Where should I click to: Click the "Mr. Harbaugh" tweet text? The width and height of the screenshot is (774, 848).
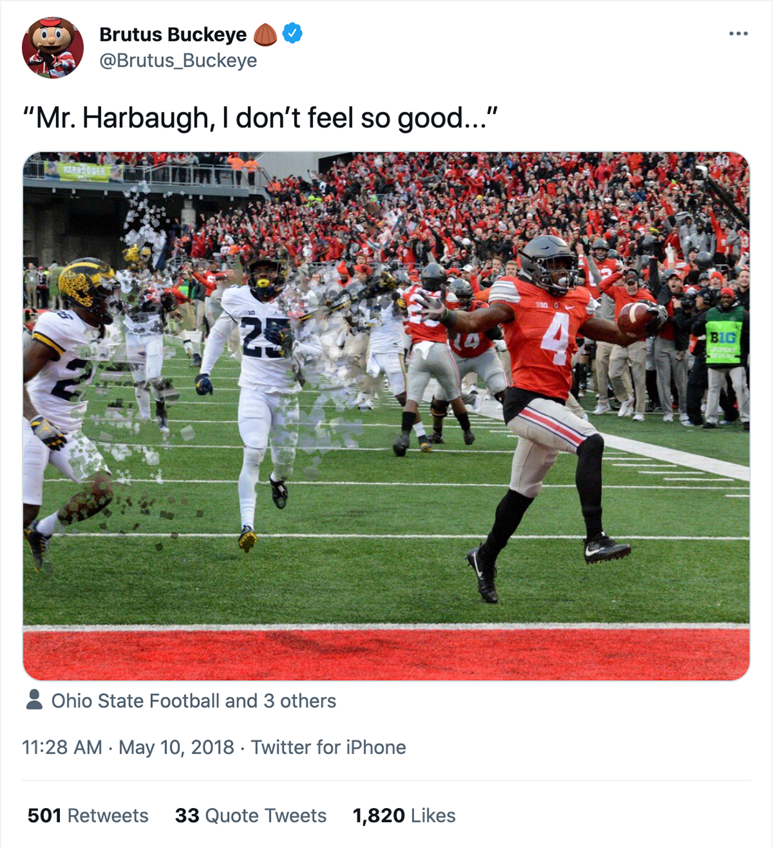(261, 118)
